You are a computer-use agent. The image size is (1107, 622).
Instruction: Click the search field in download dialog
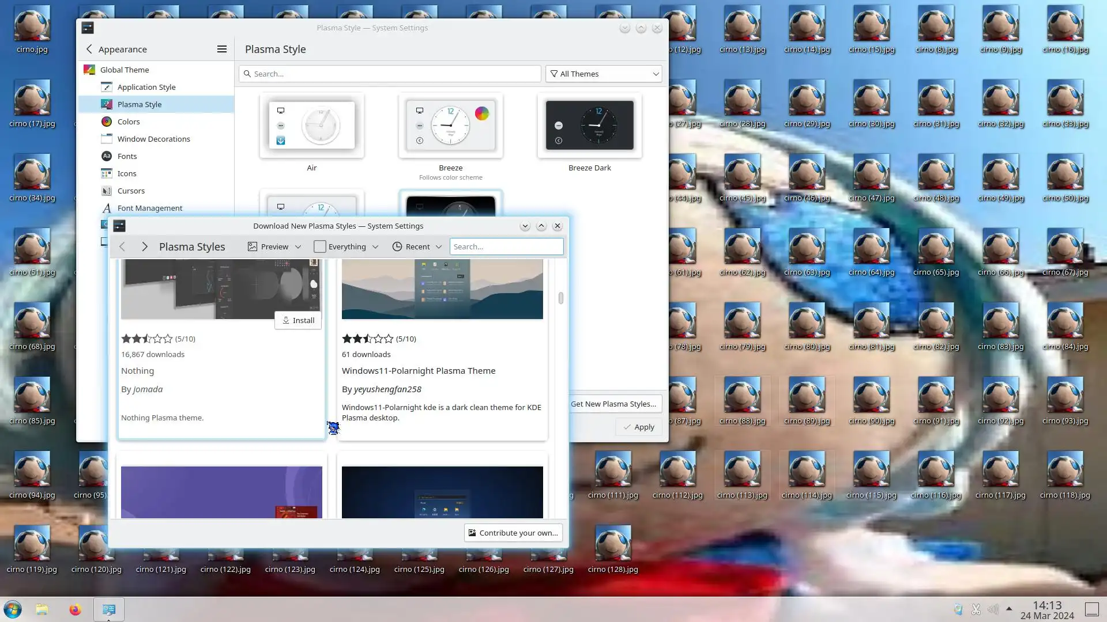click(x=506, y=246)
